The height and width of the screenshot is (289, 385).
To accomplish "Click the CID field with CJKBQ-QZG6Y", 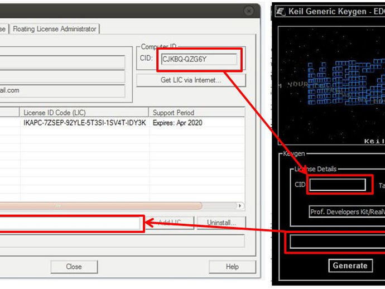I will tap(199, 59).
